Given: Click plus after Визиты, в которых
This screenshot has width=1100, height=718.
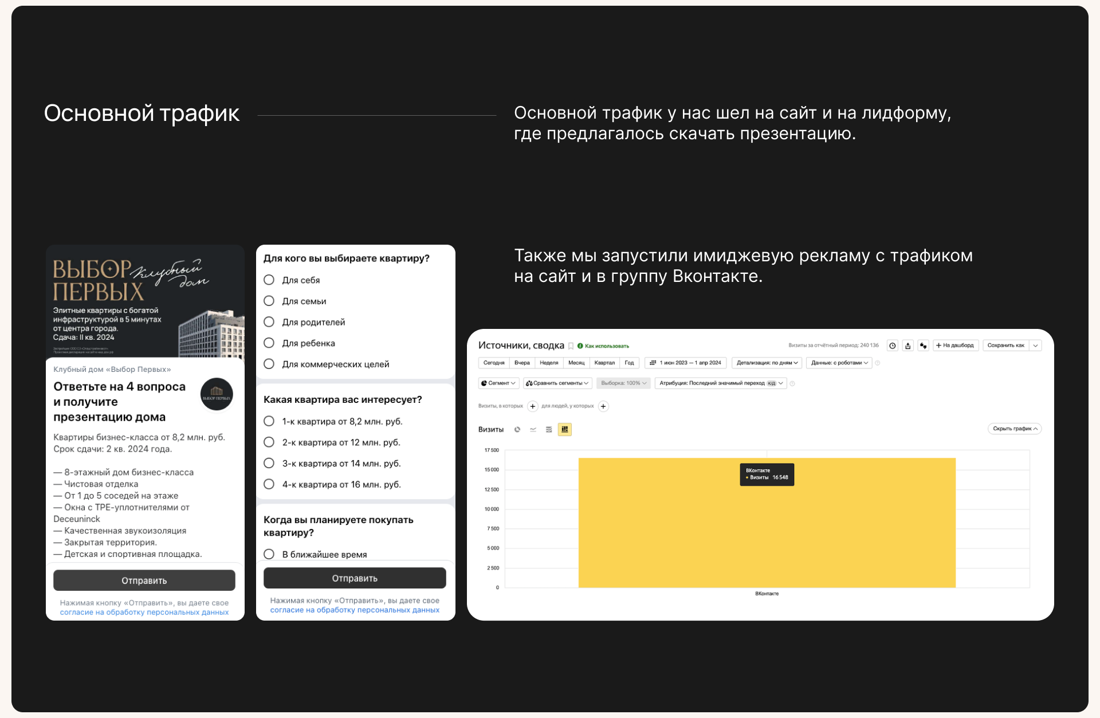Looking at the screenshot, I should click(x=533, y=406).
